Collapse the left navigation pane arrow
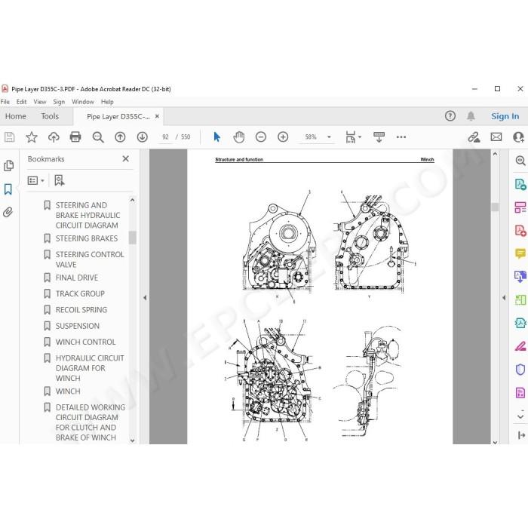This screenshot has height=528, width=528. pos(145,298)
